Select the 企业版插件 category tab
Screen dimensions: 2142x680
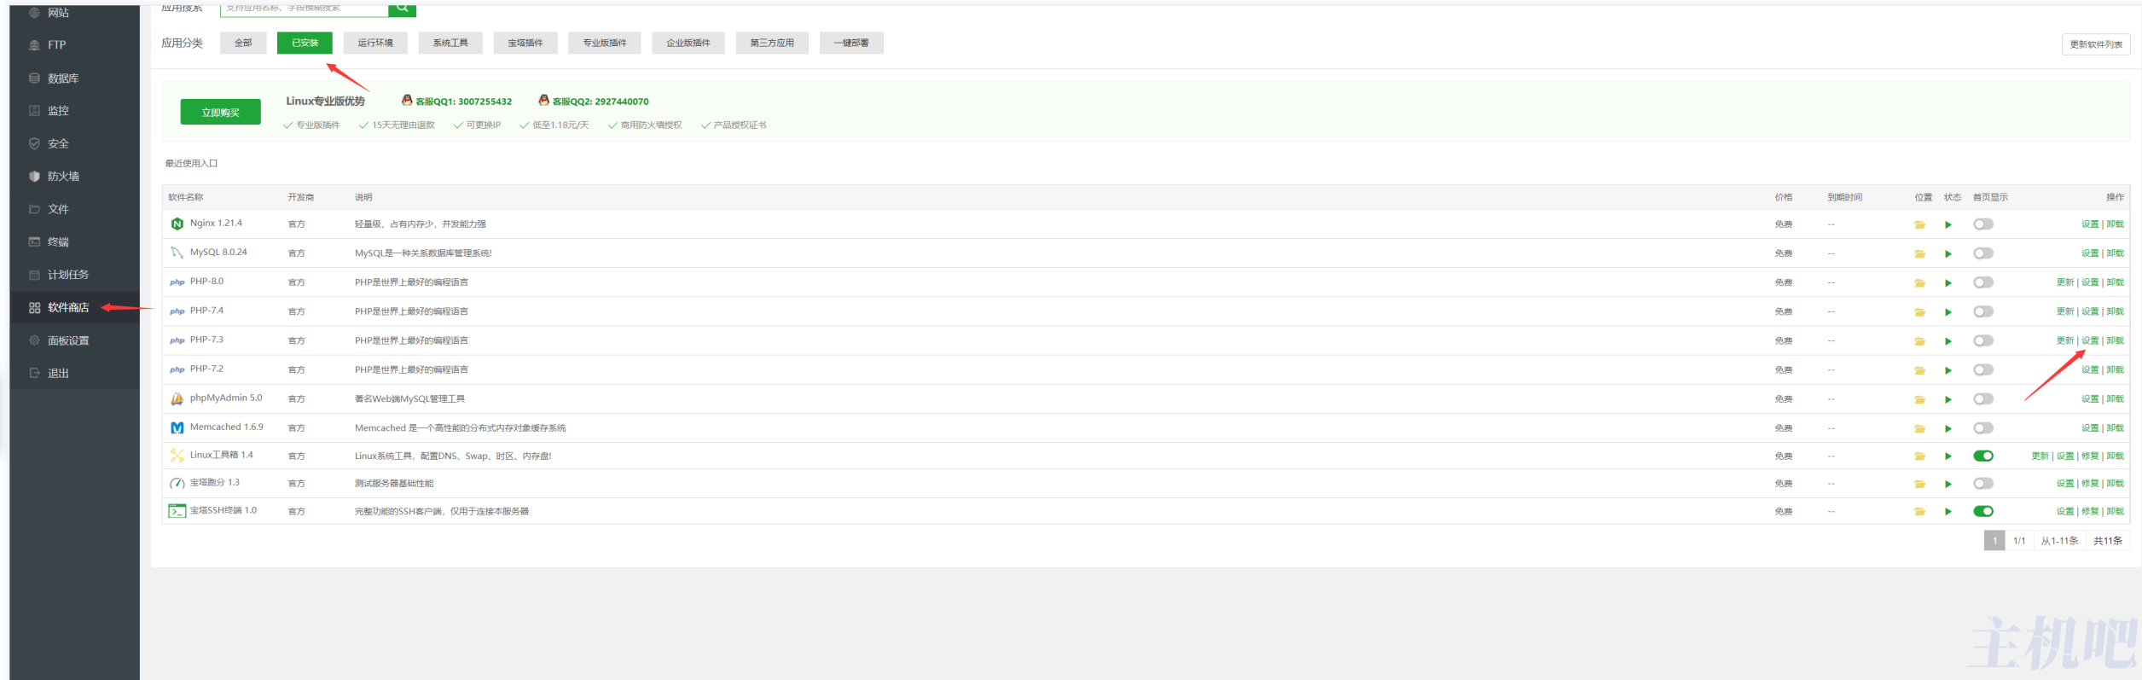pyautogui.click(x=688, y=43)
